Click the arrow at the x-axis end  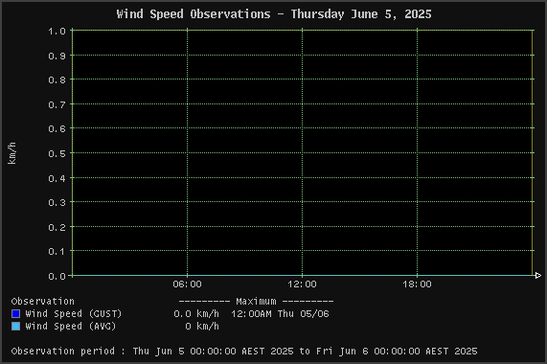(538, 276)
